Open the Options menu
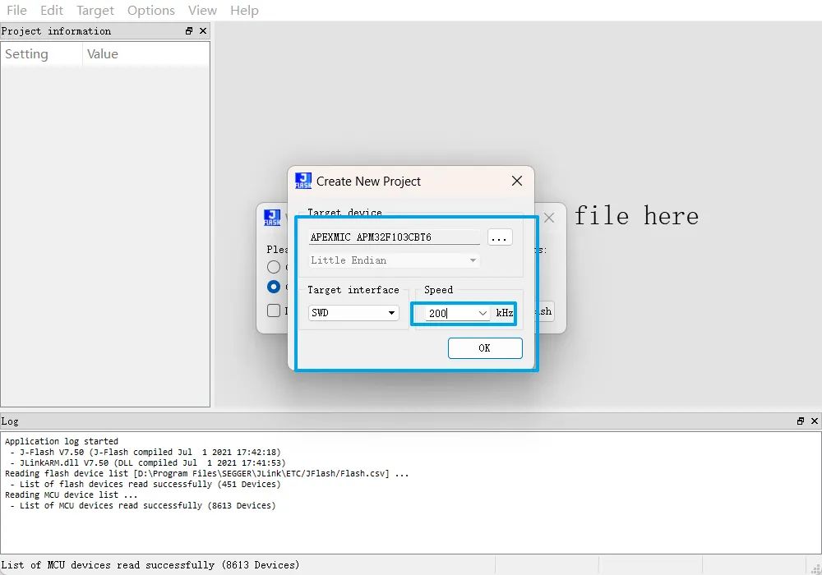This screenshot has height=575, width=822. pos(150,11)
